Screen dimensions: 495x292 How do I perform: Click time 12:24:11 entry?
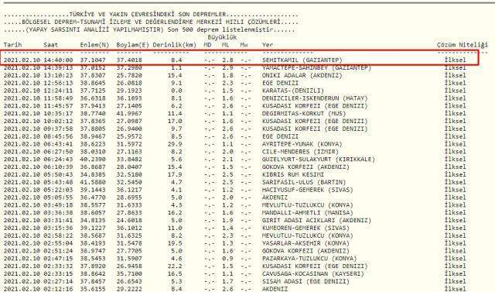pyautogui.click(x=58, y=91)
